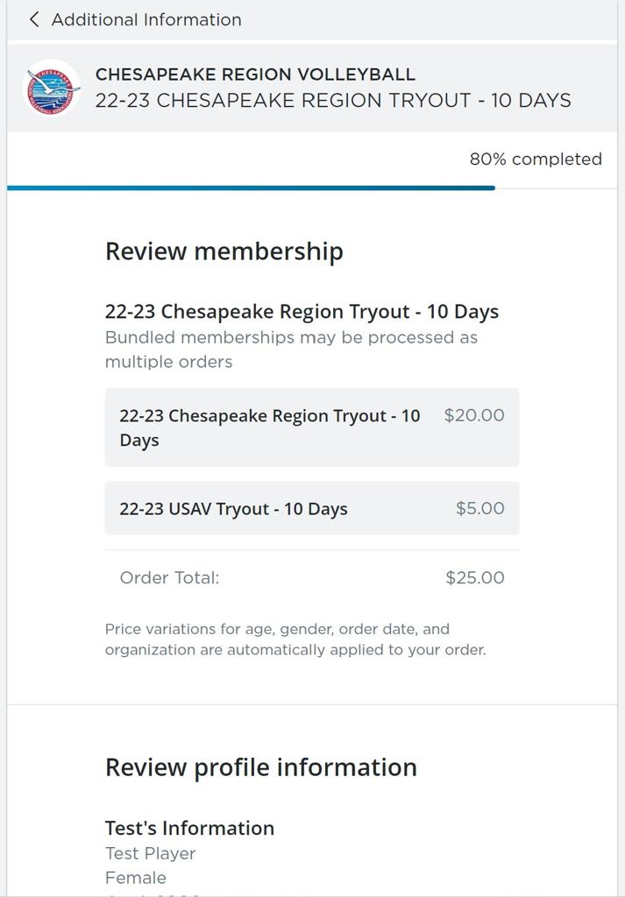Image resolution: width=625 pixels, height=897 pixels.
Task: Click the Additional Information title
Action: pos(146,19)
